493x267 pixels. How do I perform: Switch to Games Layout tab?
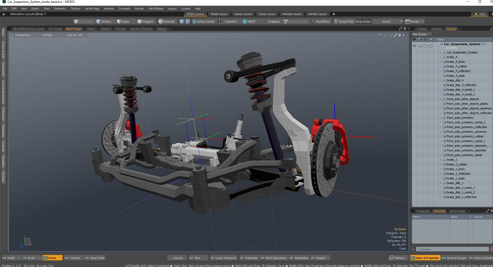tap(243, 14)
